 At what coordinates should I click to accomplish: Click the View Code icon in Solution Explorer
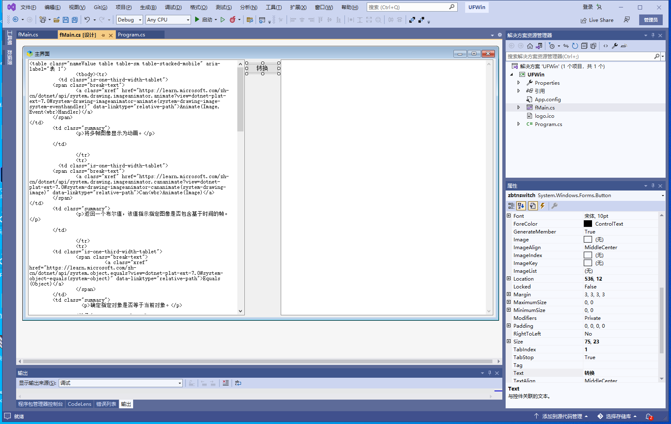[606, 46]
